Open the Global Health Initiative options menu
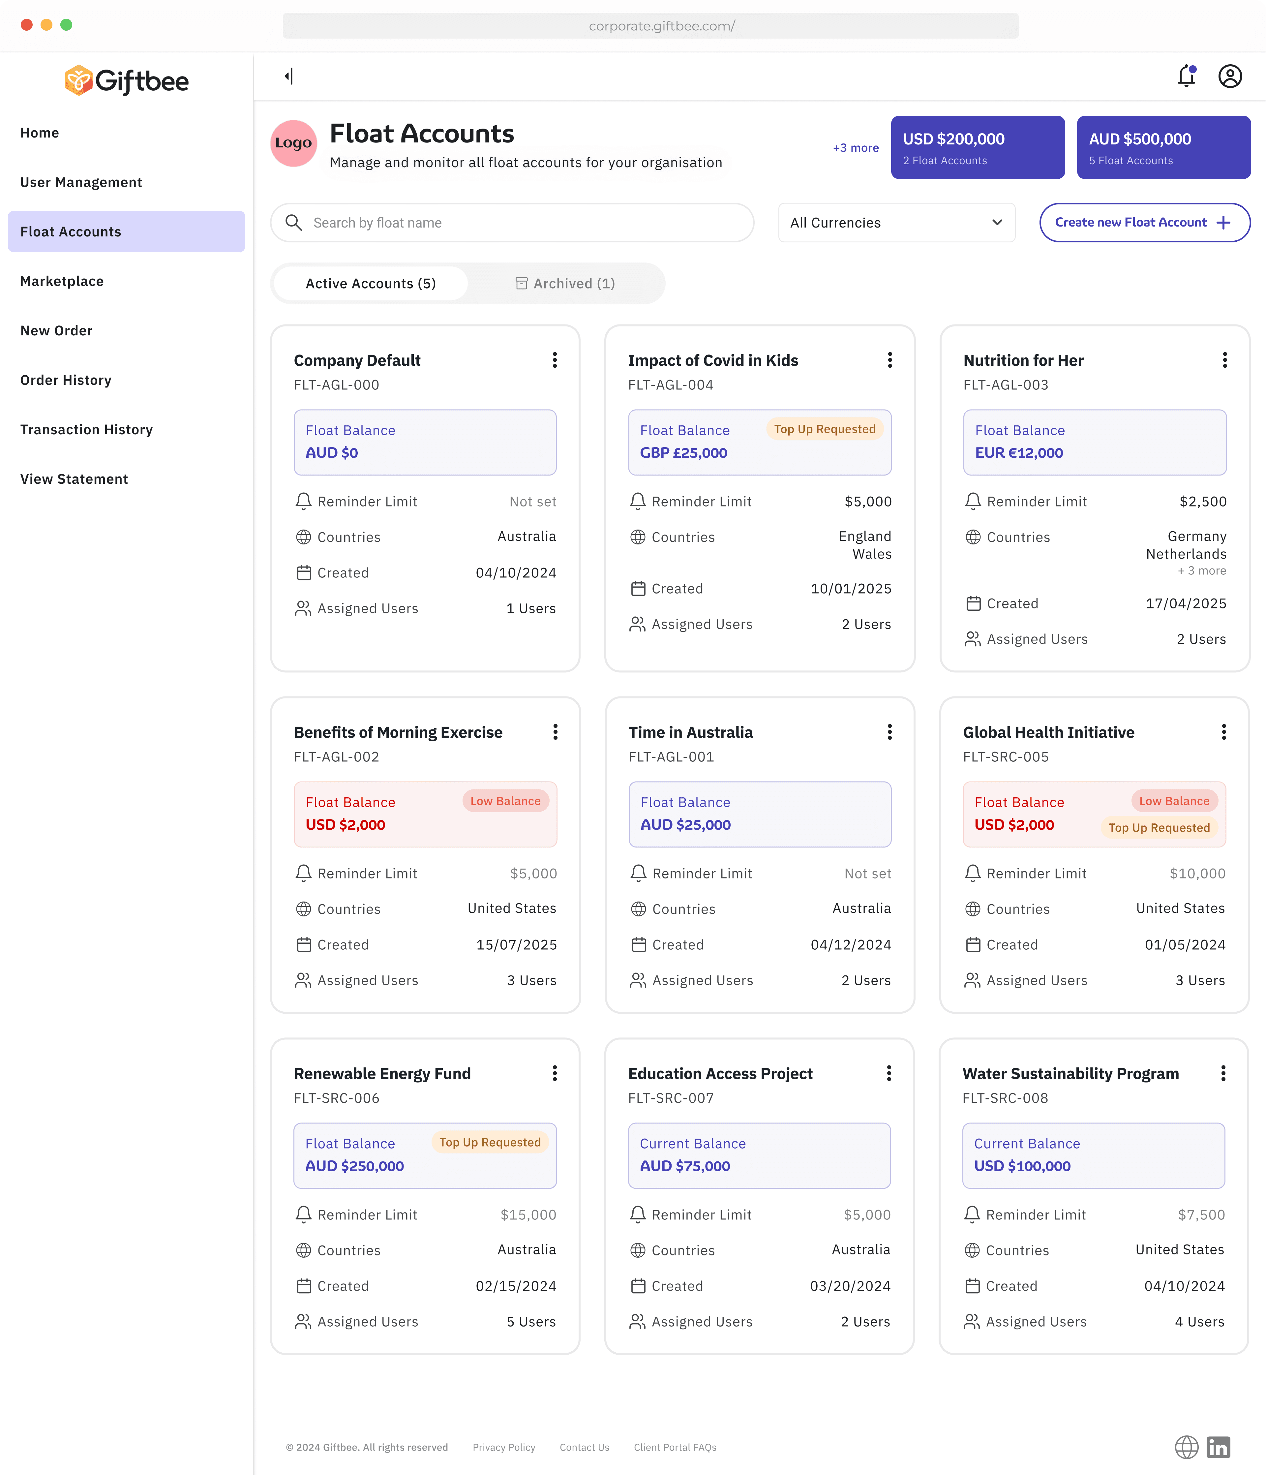 [x=1224, y=732]
